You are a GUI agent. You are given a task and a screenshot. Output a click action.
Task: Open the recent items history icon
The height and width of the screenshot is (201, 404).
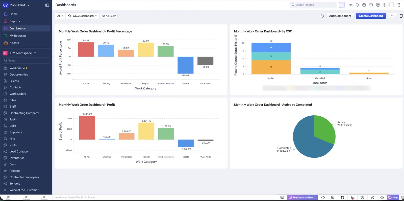point(372,197)
